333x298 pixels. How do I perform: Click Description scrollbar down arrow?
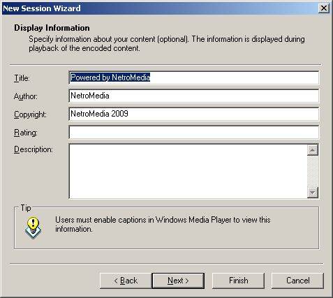[x=313, y=193]
